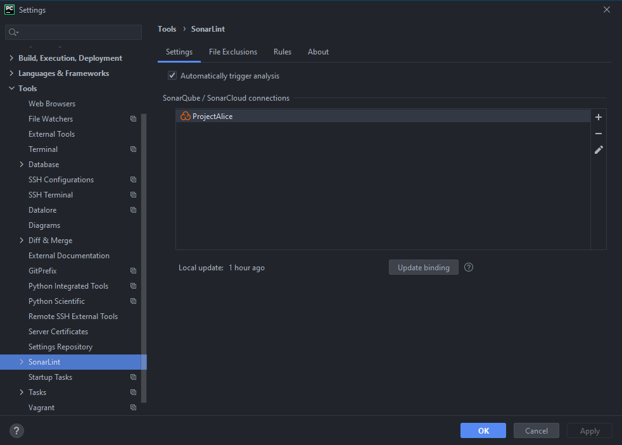Select Web Browsers in settings tree
The height and width of the screenshot is (445, 622).
click(52, 103)
